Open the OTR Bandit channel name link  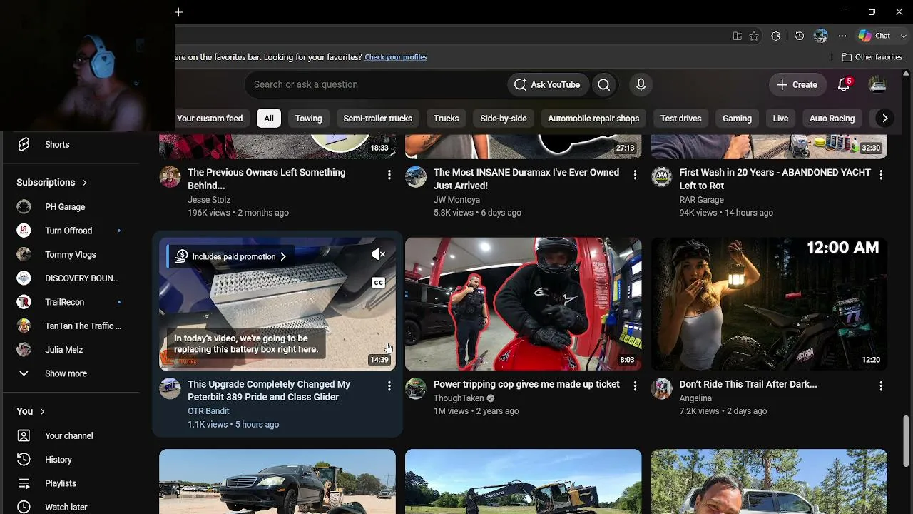click(208, 411)
